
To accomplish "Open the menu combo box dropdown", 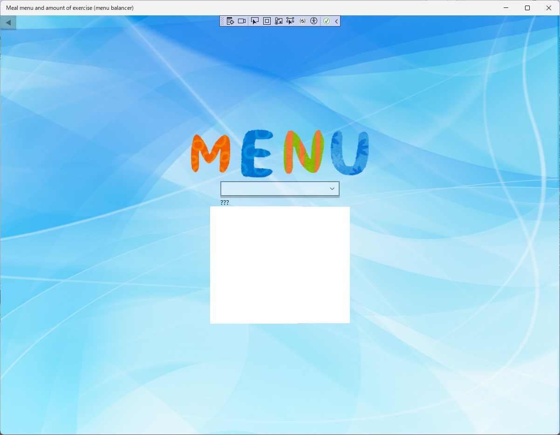I will tap(280, 189).
